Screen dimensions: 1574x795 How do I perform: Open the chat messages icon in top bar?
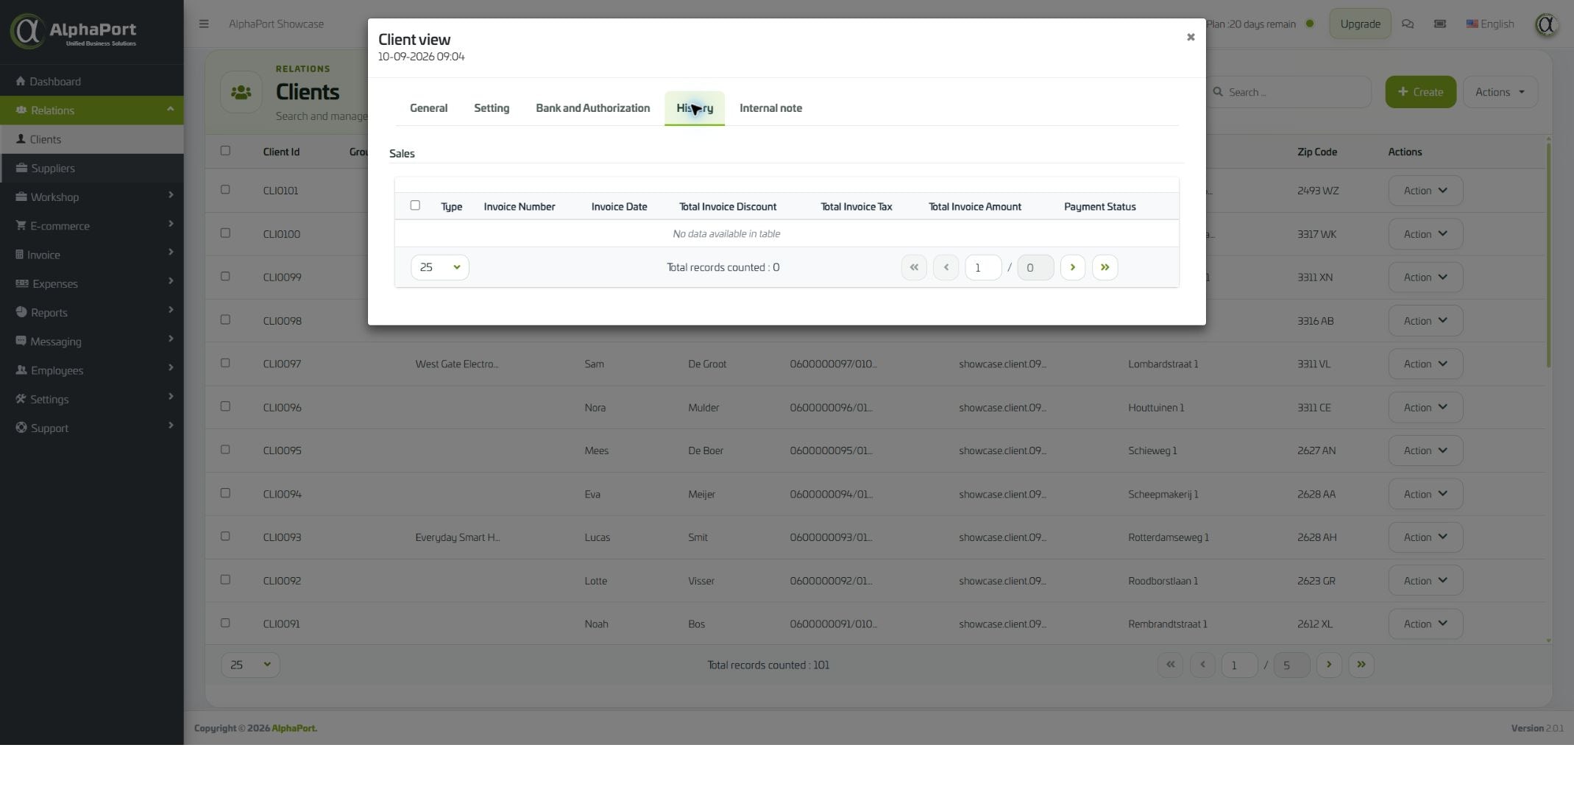pyautogui.click(x=1408, y=24)
